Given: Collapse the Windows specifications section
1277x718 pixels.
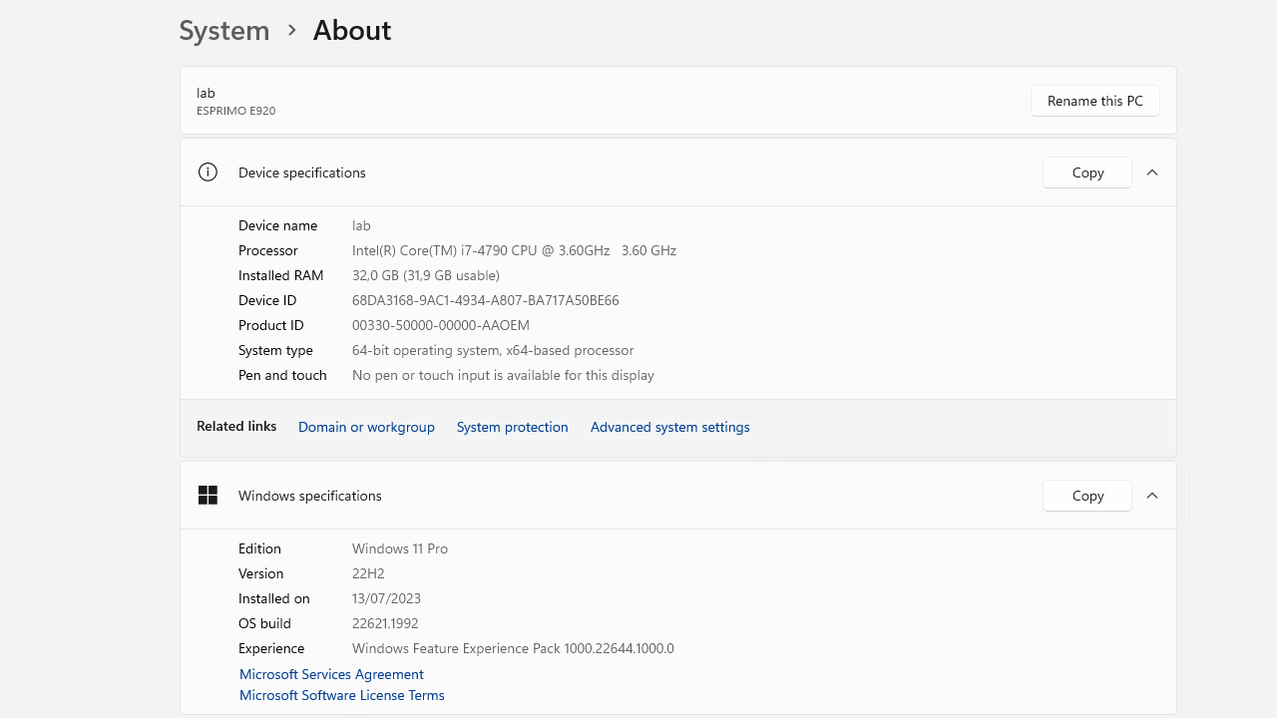Looking at the screenshot, I should (1152, 496).
